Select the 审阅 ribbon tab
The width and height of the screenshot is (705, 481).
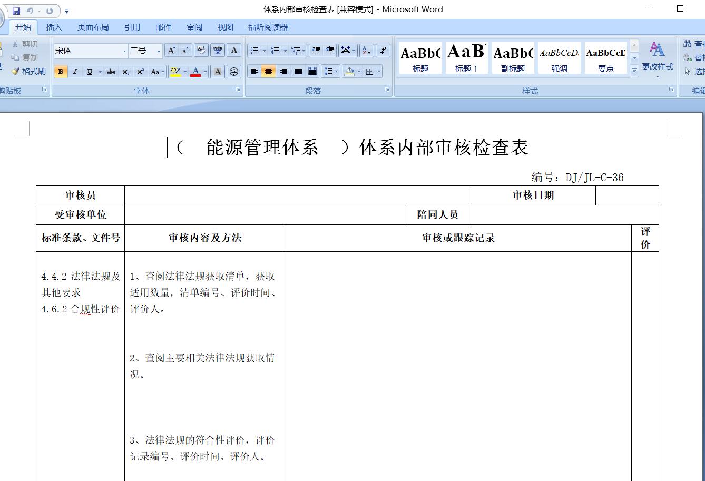coord(194,27)
